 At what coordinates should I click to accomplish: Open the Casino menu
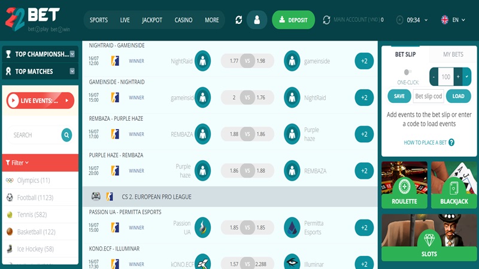(x=183, y=20)
